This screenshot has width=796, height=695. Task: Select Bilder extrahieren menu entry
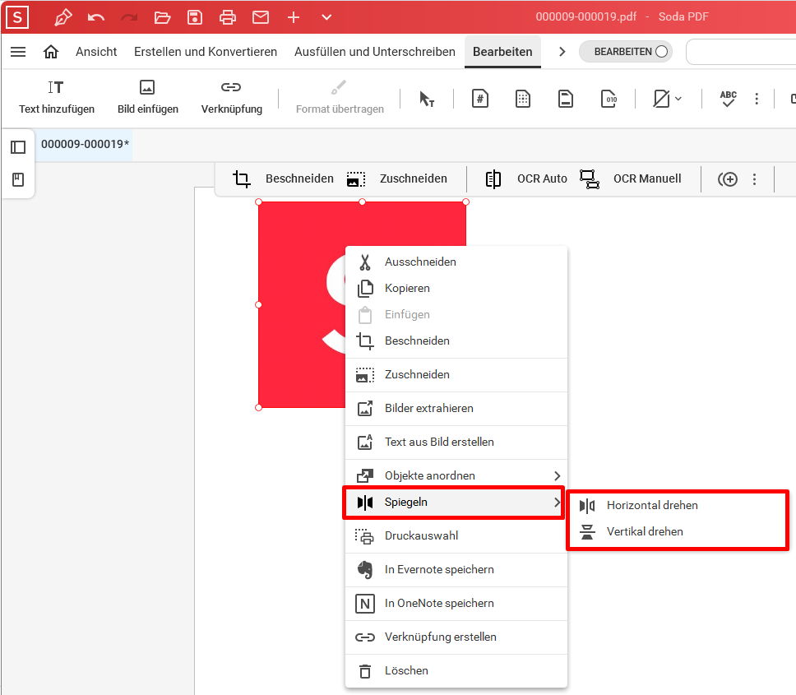click(x=456, y=409)
